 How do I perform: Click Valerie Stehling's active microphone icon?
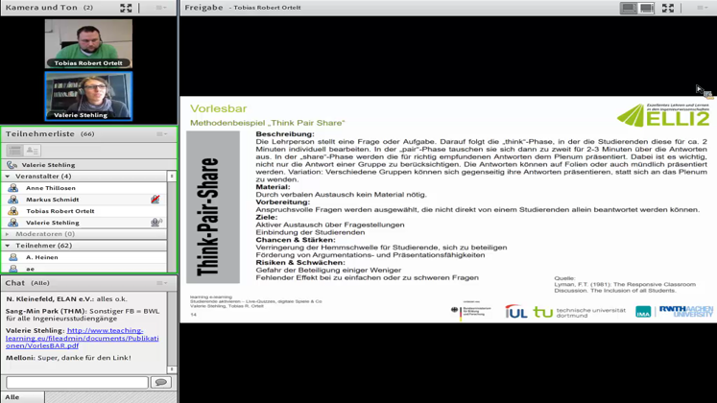point(155,223)
